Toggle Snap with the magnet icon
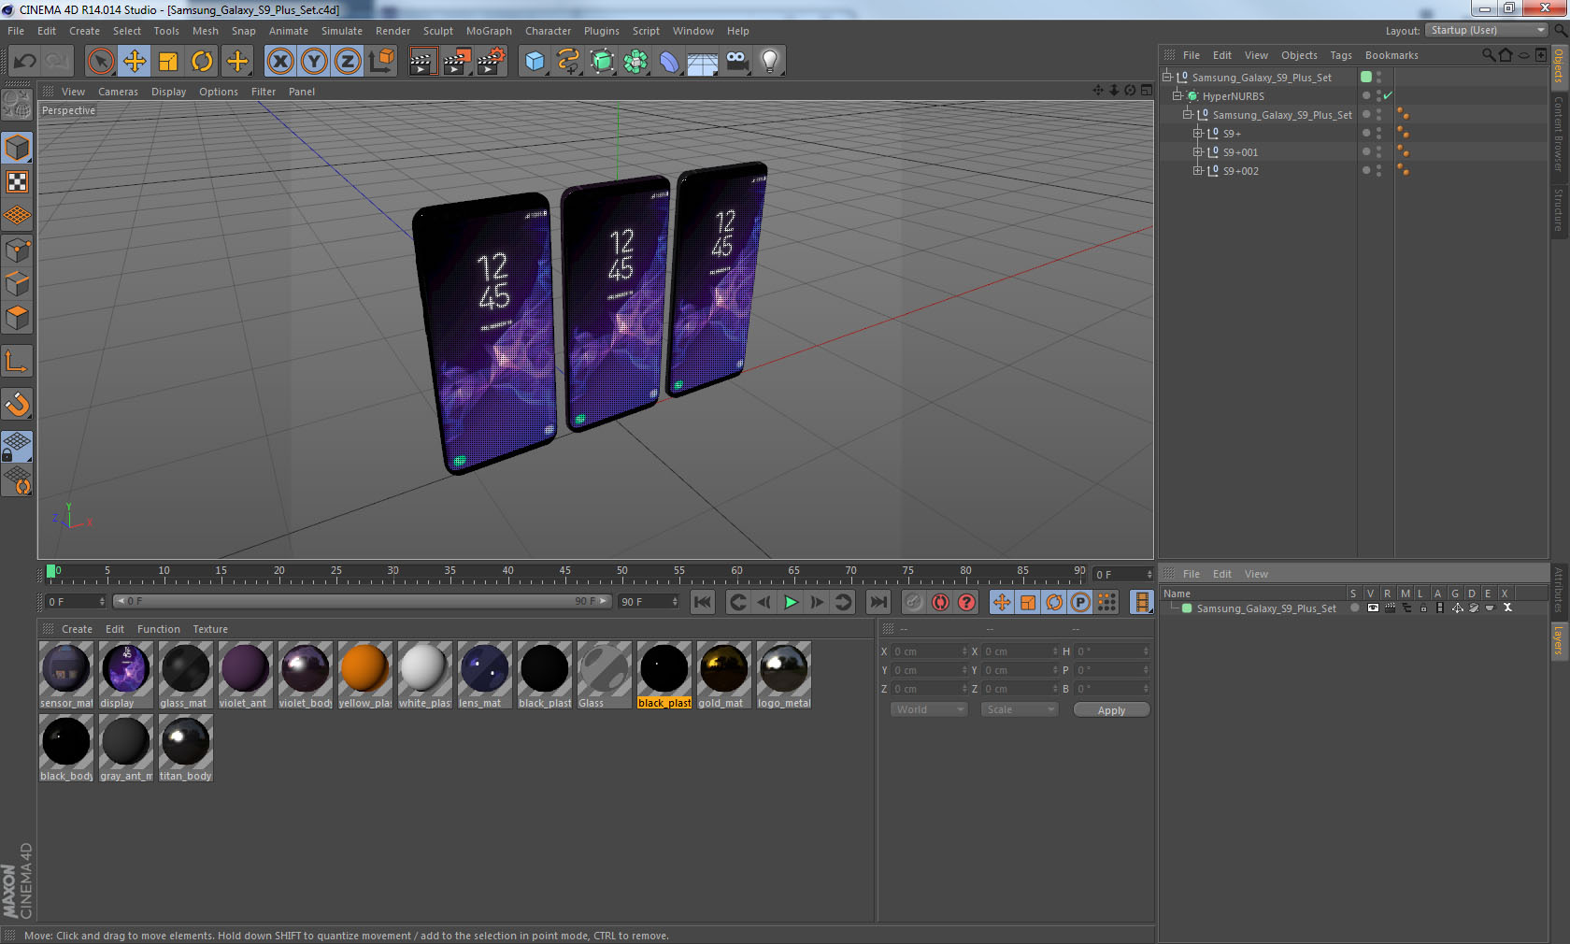 [17, 405]
